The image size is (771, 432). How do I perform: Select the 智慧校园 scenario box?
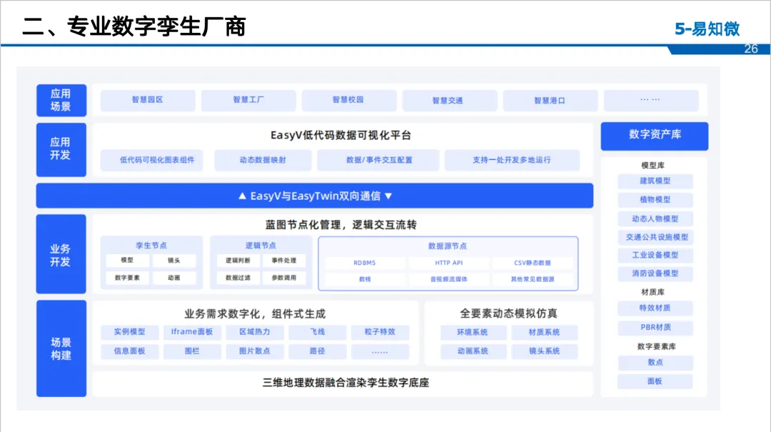point(348,100)
